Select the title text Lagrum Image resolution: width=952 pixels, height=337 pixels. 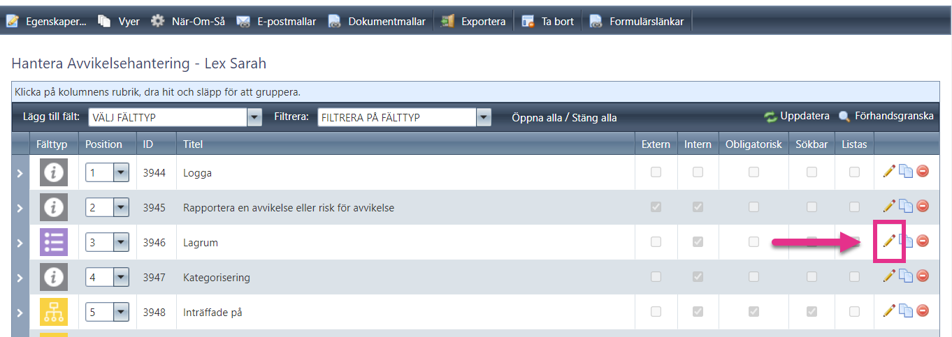201,243
